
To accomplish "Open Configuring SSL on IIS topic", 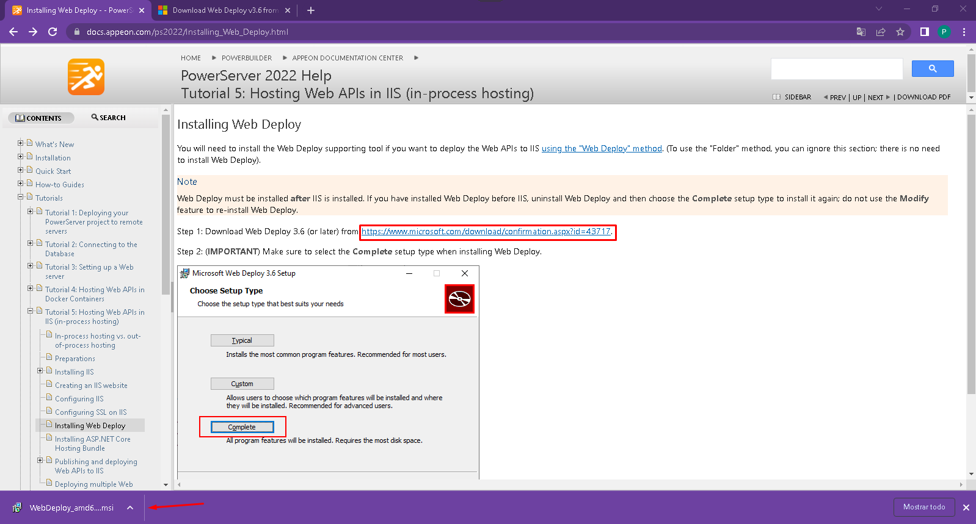I will (x=90, y=412).
